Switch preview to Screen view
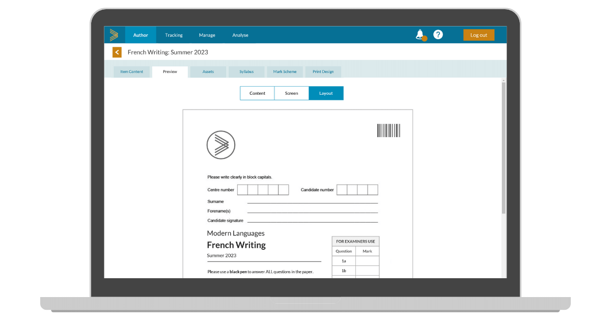Viewport: 611px width, 320px height. (x=291, y=93)
